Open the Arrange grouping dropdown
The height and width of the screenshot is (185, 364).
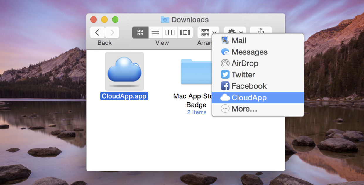click(208, 32)
